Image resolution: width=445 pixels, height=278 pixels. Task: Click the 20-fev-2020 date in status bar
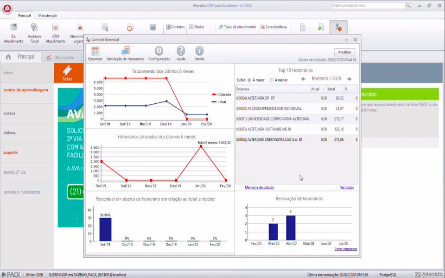(x=34, y=275)
